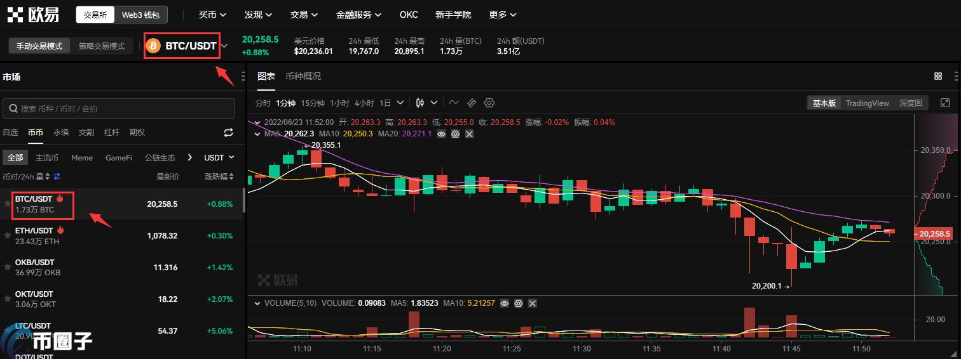
Task: Collapse the OHLC date info row
Action: [257, 122]
